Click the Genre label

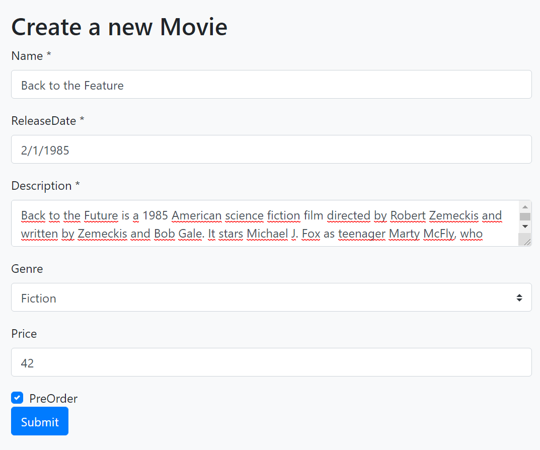(x=27, y=269)
